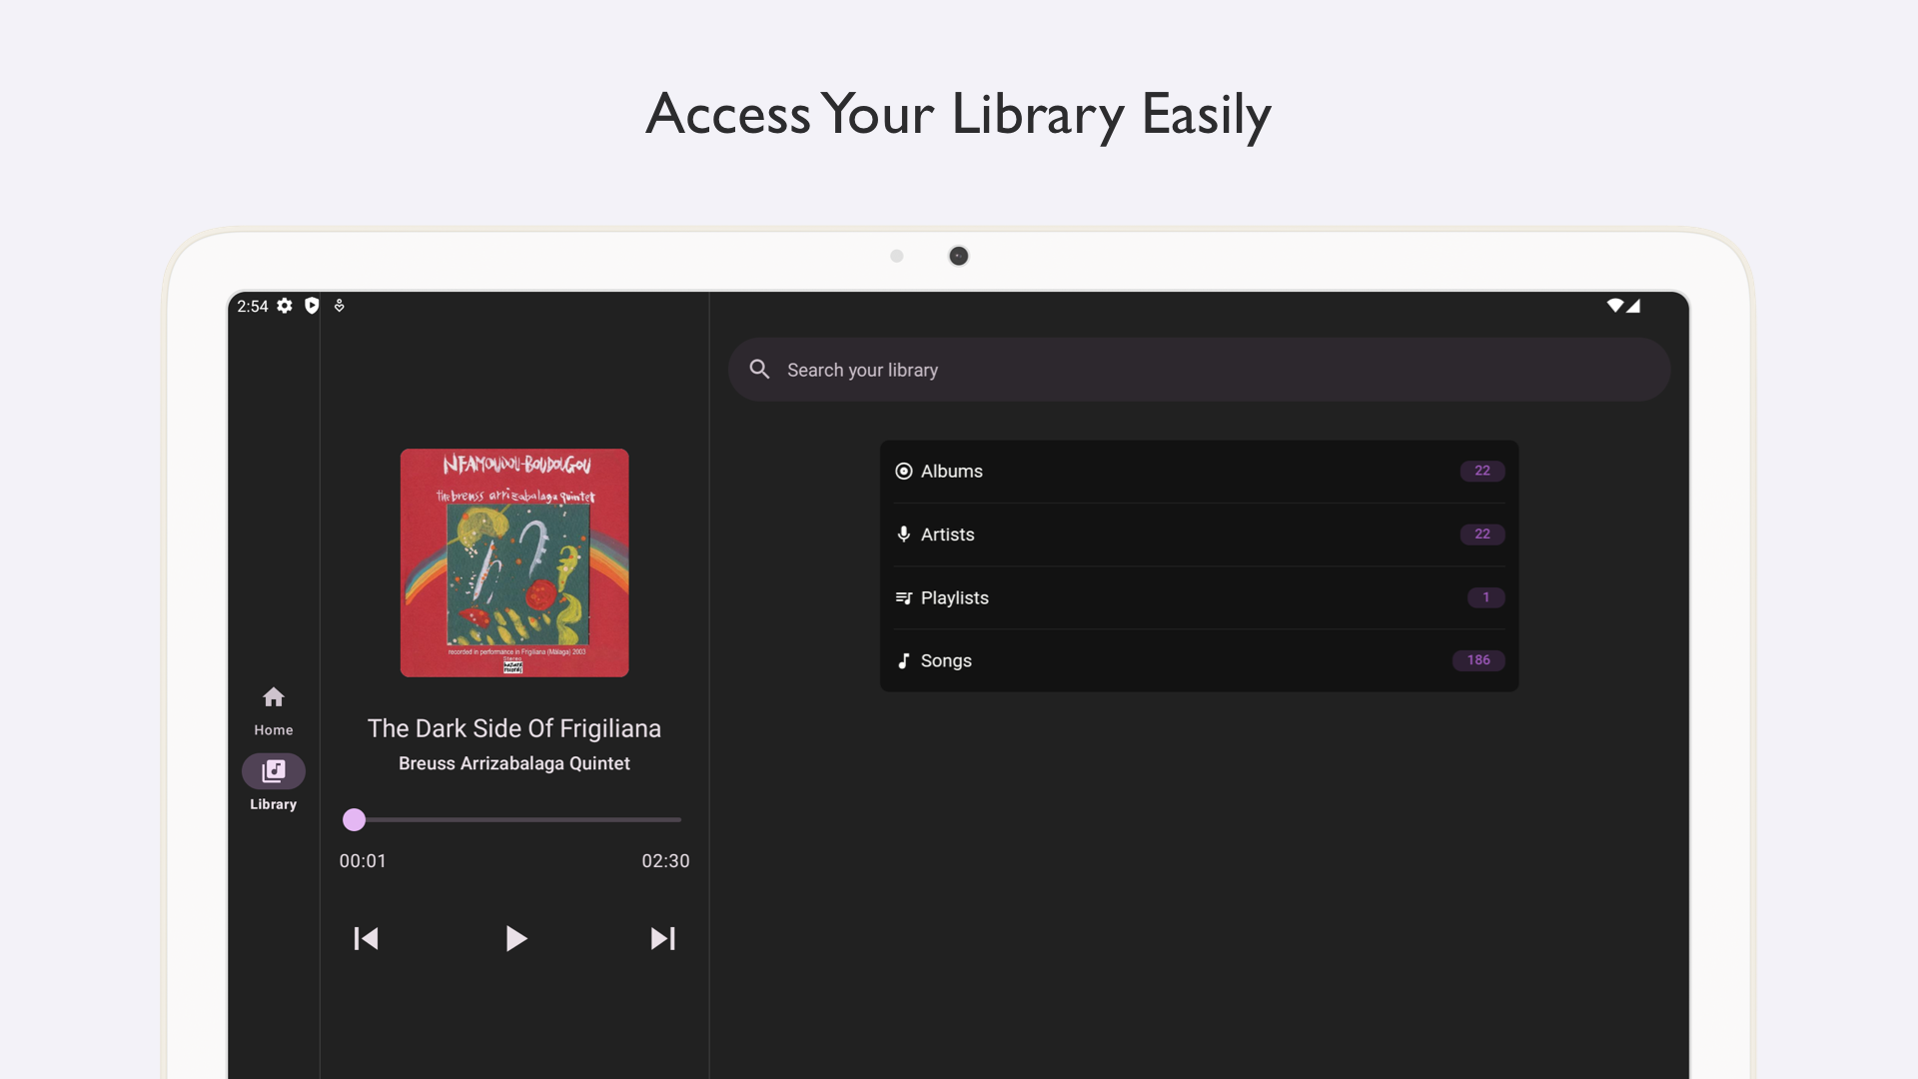1918x1079 pixels.
Task: Click the playback progress slider thumb
Action: click(x=354, y=820)
